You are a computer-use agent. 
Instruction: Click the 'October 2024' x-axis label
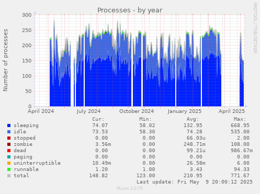tap(137, 111)
